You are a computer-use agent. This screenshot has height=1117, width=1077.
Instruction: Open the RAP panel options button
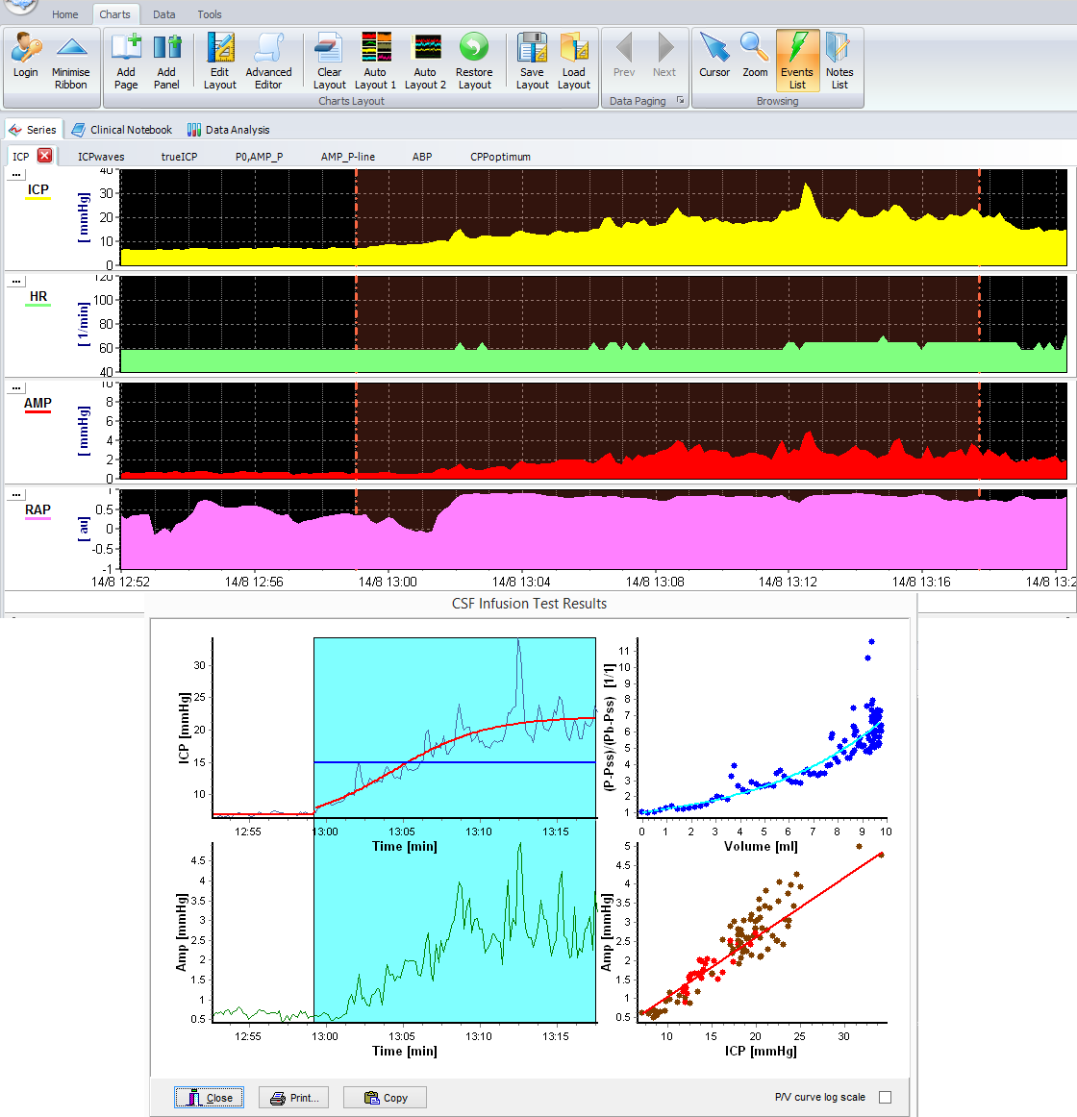point(16,494)
